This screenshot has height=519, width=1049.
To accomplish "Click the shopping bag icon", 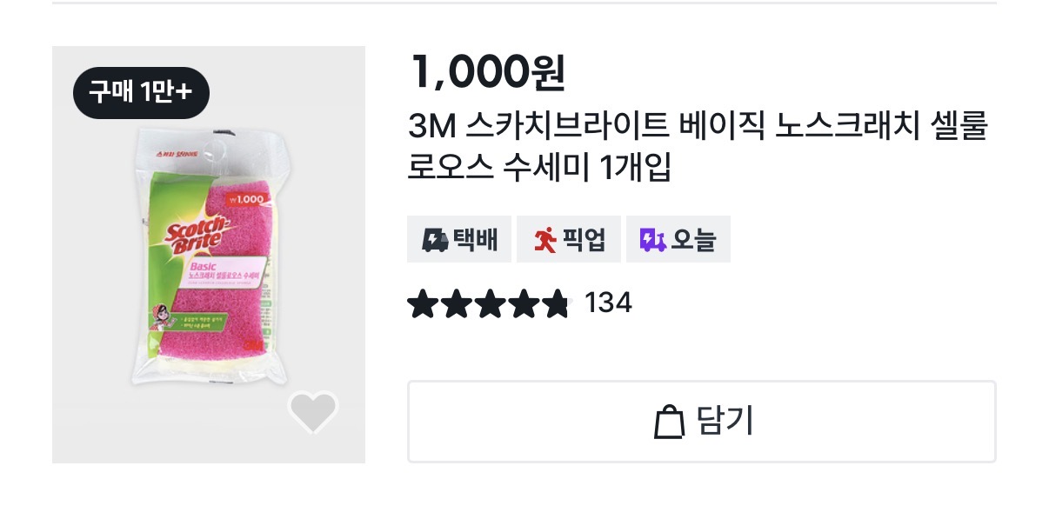I will (x=669, y=423).
